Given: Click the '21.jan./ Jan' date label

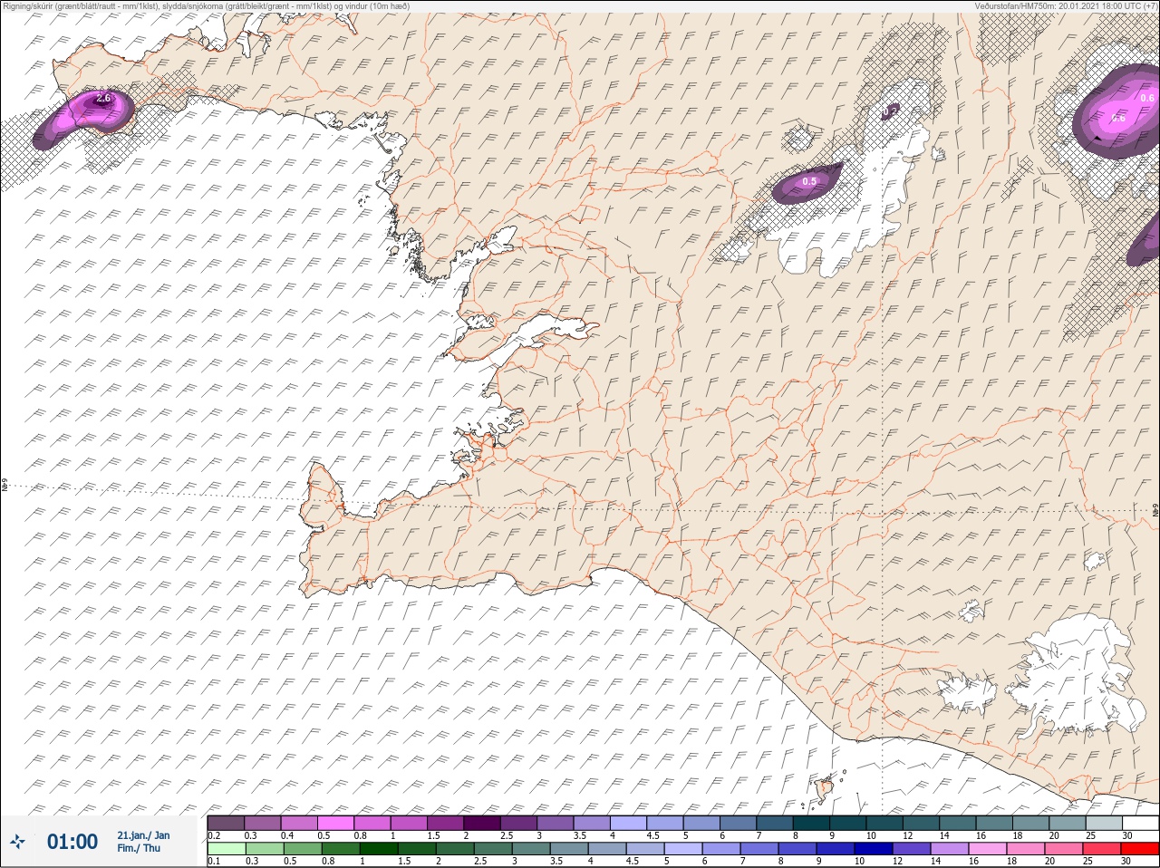Looking at the screenshot, I should click(x=143, y=835).
